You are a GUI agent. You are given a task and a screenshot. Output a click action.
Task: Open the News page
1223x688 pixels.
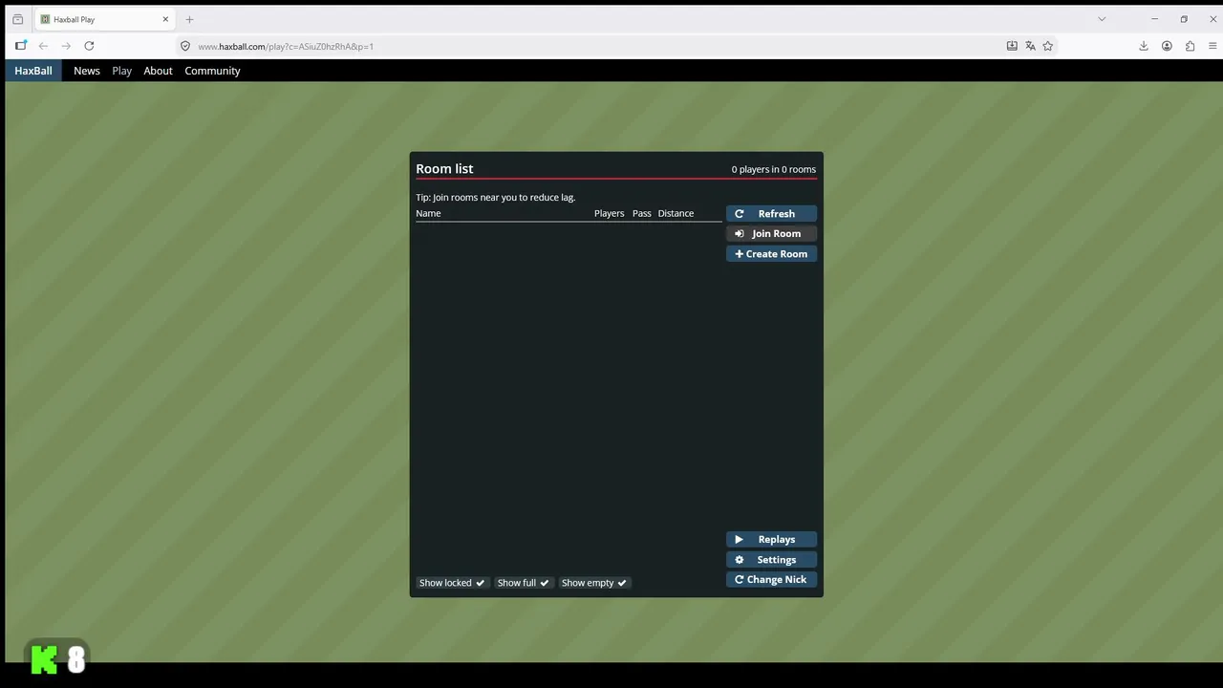(x=87, y=71)
